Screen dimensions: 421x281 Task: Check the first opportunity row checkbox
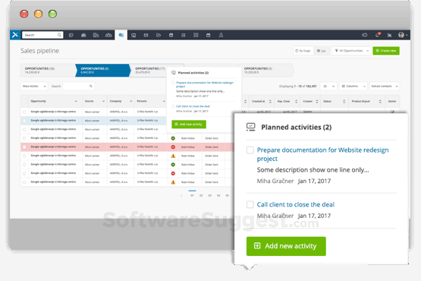(24, 112)
